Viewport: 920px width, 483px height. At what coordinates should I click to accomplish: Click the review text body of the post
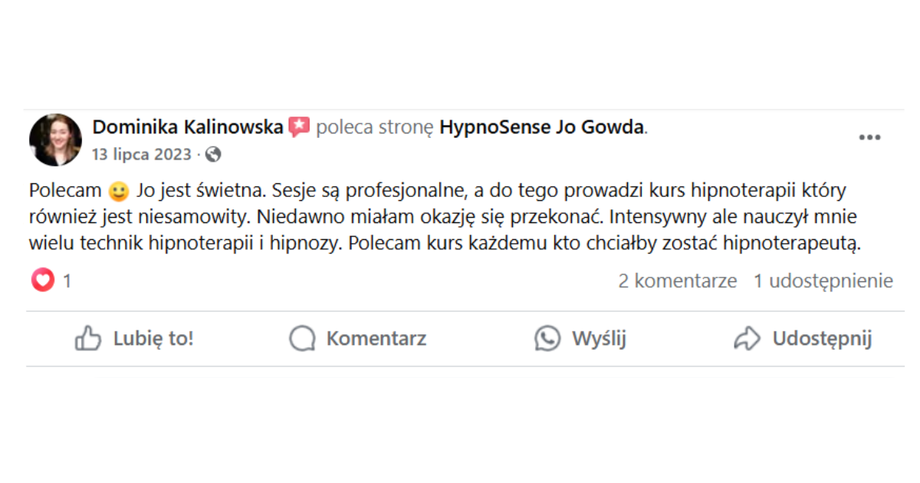point(445,218)
